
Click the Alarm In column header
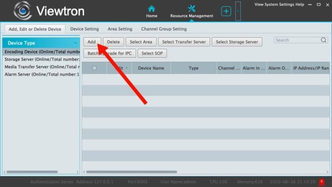[254, 68]
